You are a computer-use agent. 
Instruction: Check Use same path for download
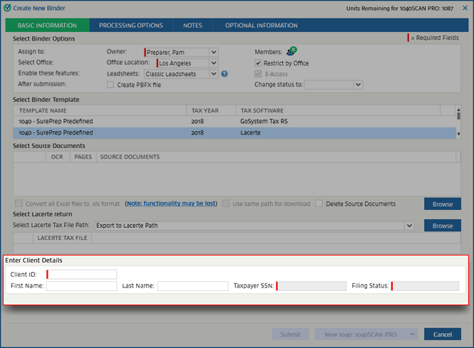coord(226,204)
